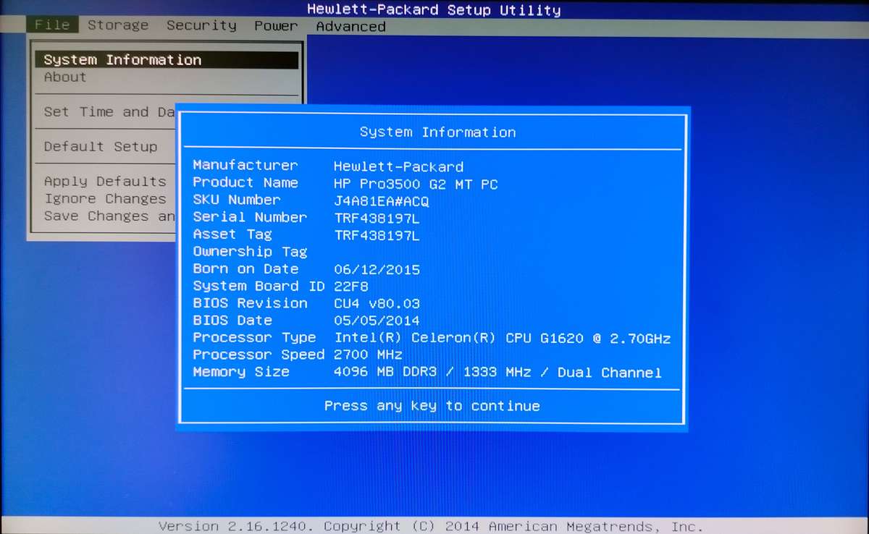869x534 pixels.
Task: Open the Power menu
Action: (276, 25)
